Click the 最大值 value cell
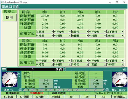 pos(96,73)
